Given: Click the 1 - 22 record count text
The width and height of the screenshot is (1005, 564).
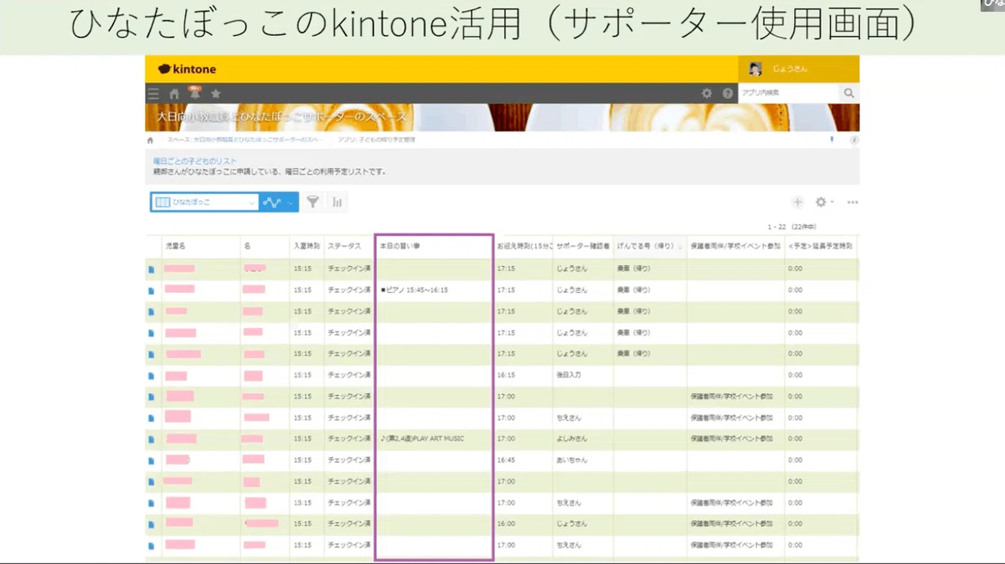Looking at the screenshot, I should (x=791, y=227).
